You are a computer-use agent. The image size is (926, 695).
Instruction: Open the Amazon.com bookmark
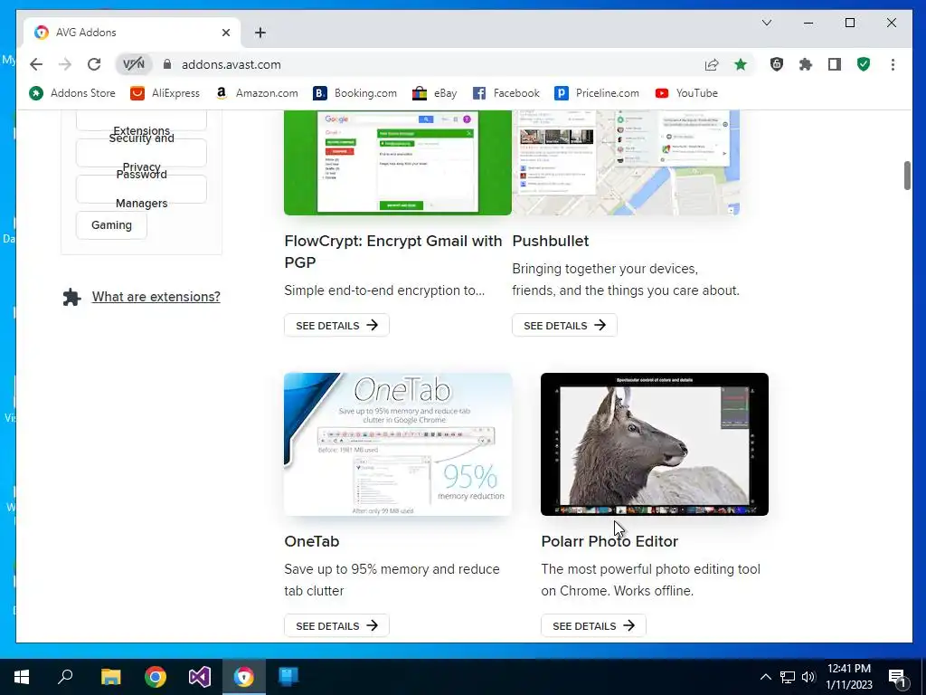[x=256, y=93]
